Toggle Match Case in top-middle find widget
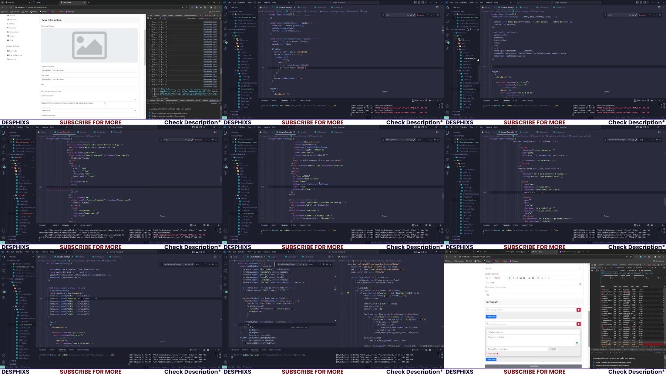 point(408,15)
